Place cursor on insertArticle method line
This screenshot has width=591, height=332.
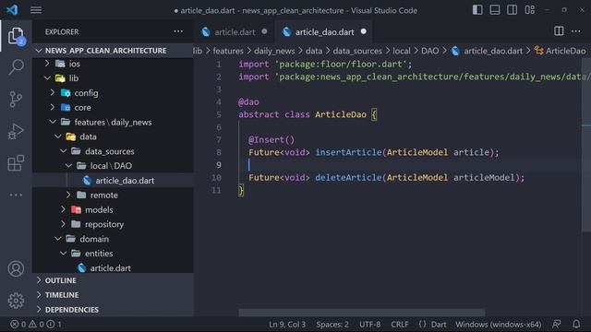point(373,152)
